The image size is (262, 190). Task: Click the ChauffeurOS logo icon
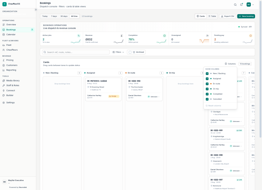pyautogui.click(x=5, y=4)
